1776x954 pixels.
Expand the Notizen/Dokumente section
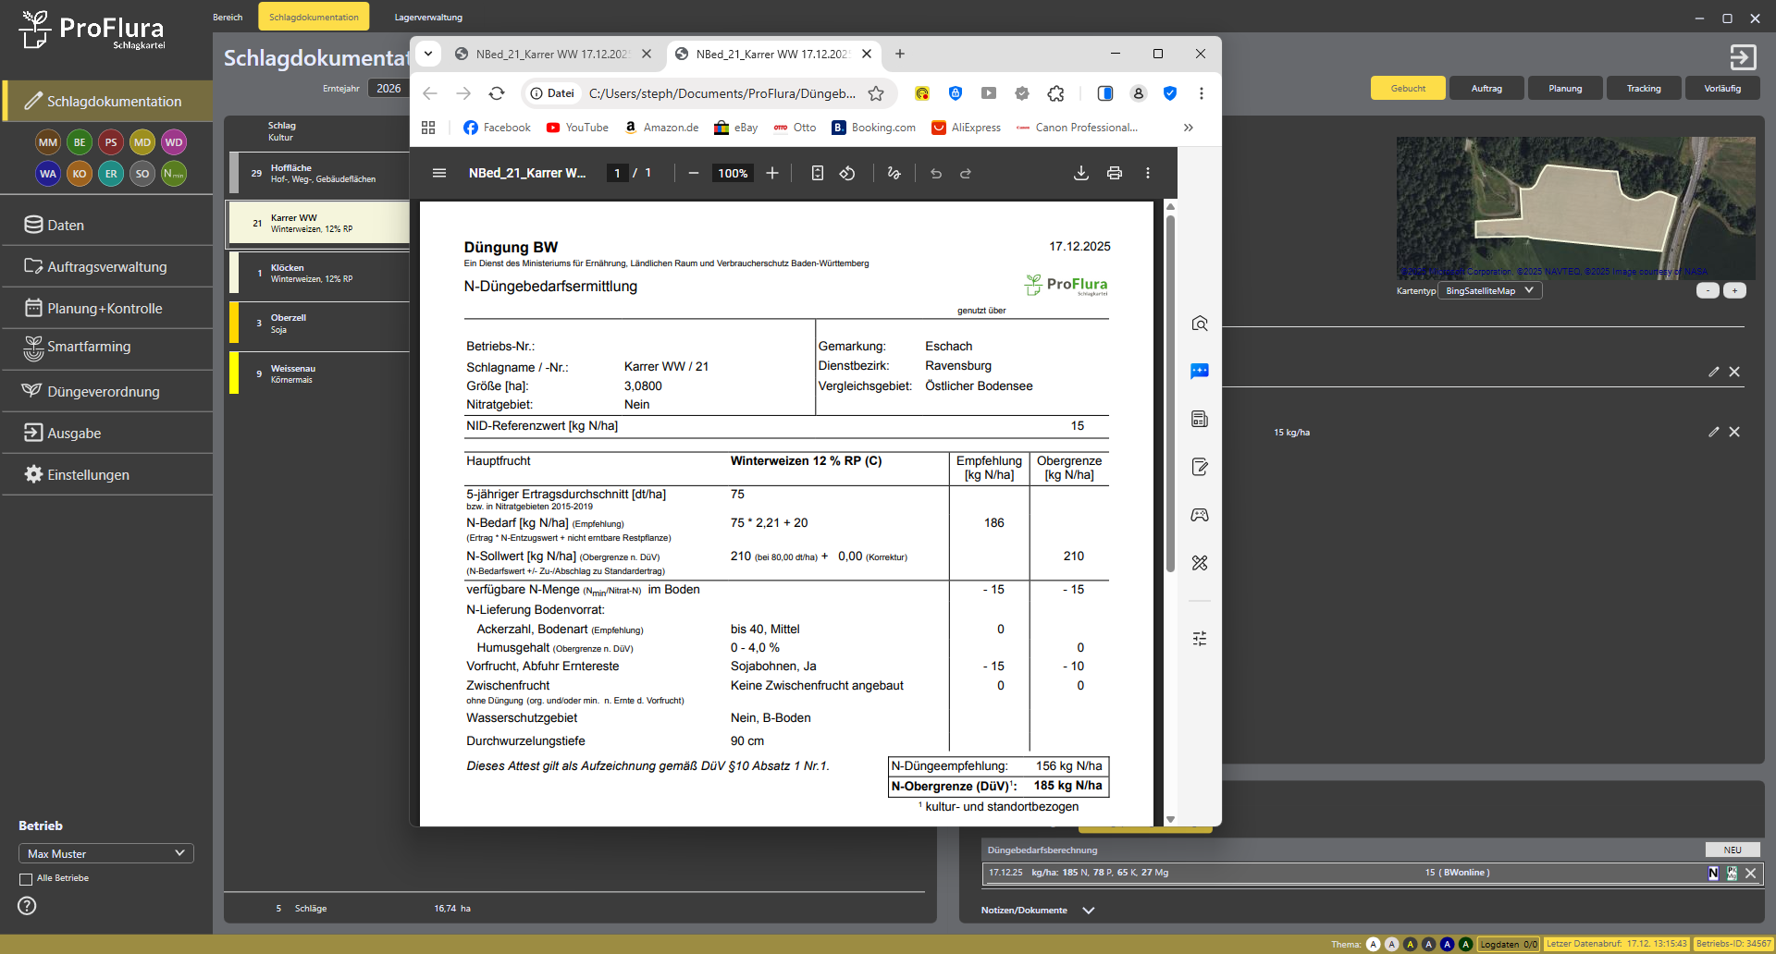click(1089, 911)
